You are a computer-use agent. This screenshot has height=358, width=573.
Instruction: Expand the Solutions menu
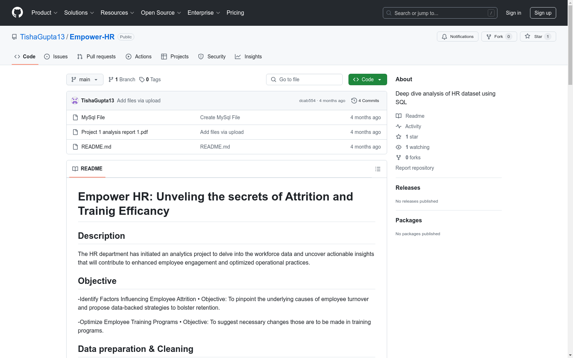click(79, 13)
